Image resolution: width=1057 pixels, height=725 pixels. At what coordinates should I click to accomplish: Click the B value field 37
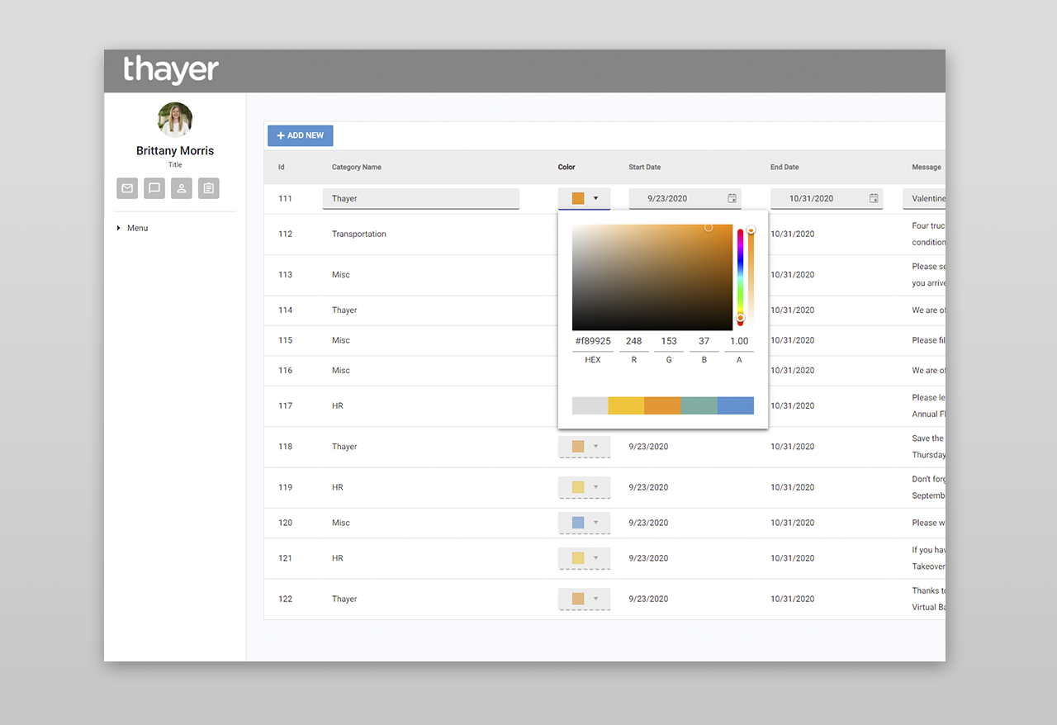coord(704,341)
